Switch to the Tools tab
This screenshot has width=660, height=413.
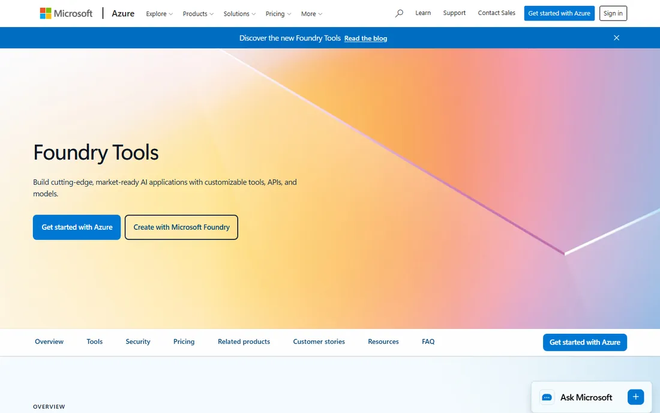tap(95, 342)
